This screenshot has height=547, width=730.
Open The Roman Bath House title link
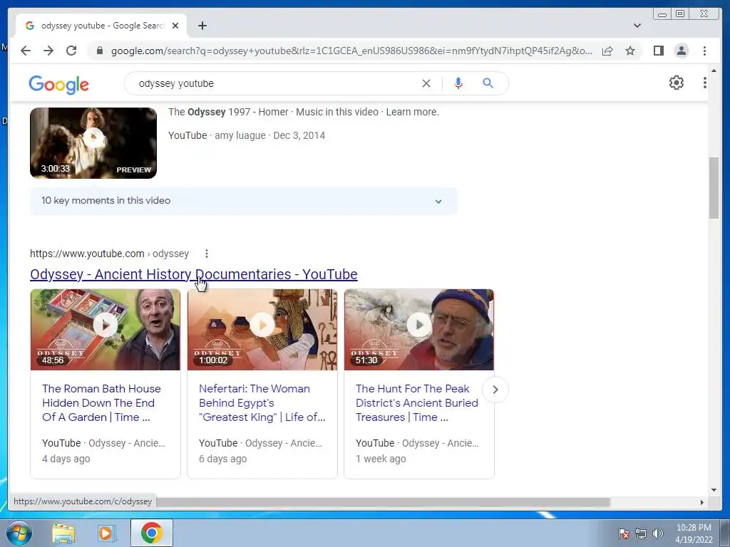[101, 403]
